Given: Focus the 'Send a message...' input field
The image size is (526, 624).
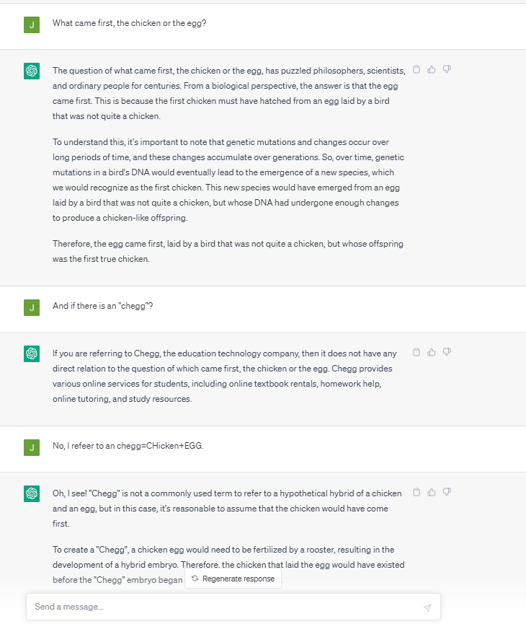Looking at the screenshot, I should point(223,607).
